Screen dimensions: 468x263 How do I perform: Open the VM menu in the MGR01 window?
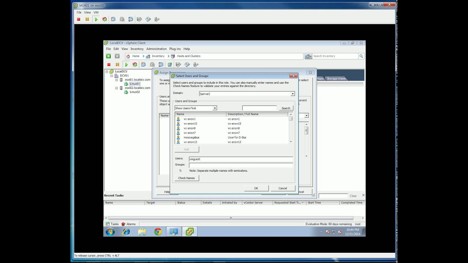pyautogui.click(x=96, y=12)
